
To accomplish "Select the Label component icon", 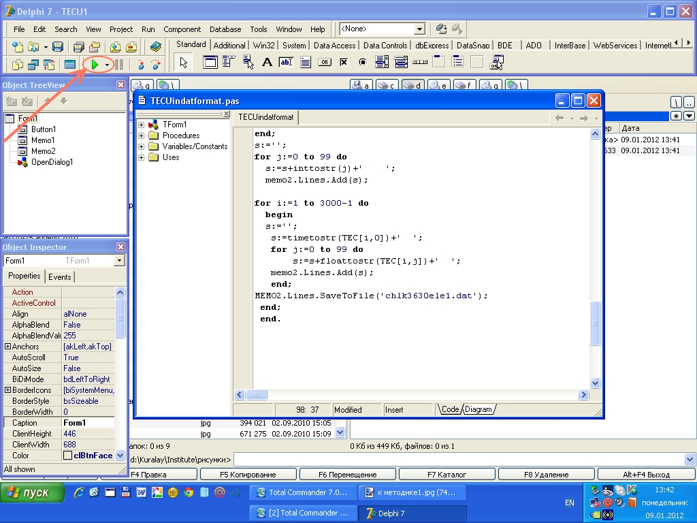I will [x=267, y=63].
